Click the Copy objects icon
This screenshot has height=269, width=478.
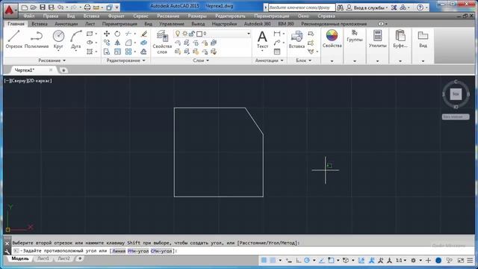point(107,43)
